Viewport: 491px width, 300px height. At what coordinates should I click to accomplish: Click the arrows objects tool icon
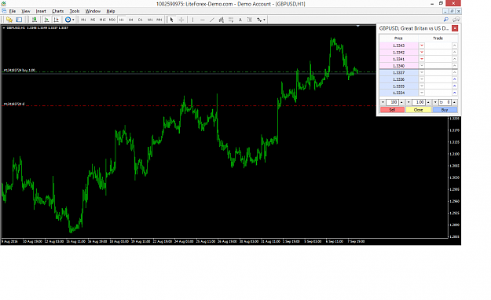[259, 20]
